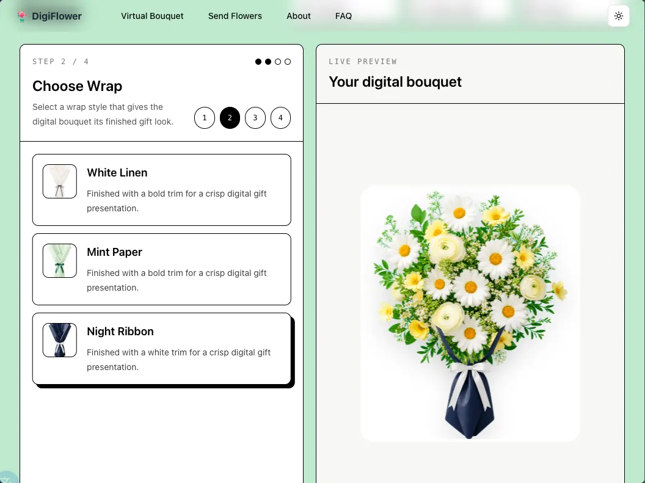Choose the Night Ribbon wrap card

click(x=162, y=349)
